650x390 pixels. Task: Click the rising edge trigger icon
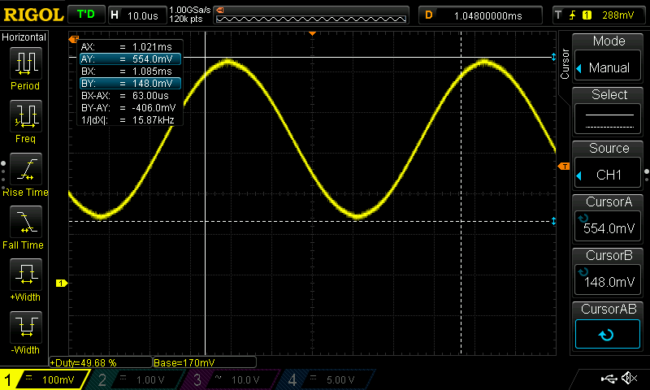573,15
